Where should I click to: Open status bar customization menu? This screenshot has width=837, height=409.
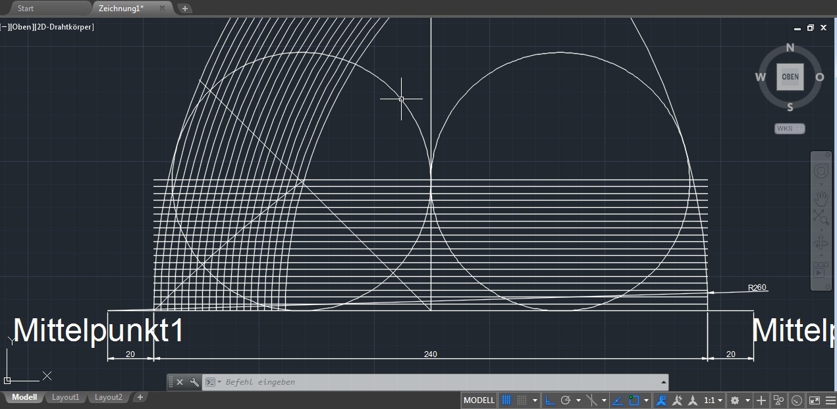point(830,400)
